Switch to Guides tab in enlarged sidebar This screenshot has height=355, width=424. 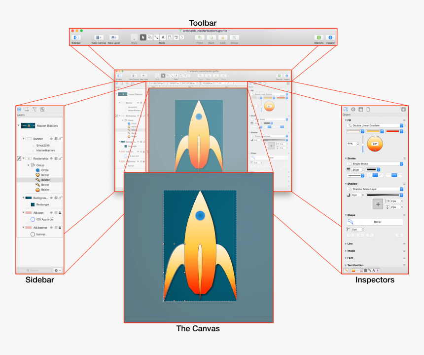coord(27,110)
